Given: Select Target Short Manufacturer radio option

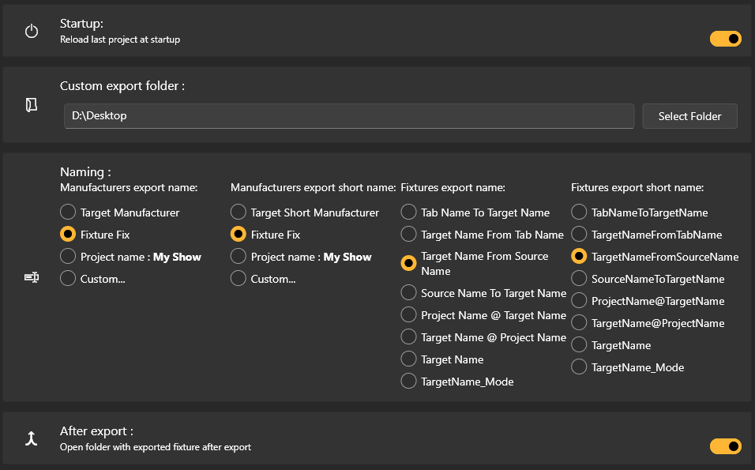Looking at the screenshot, I should tap(239, 212).
